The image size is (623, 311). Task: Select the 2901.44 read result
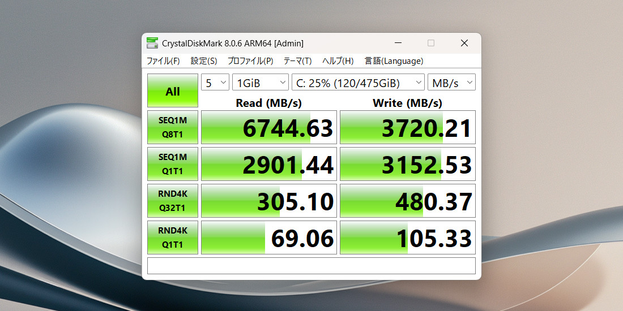point(269,164)
